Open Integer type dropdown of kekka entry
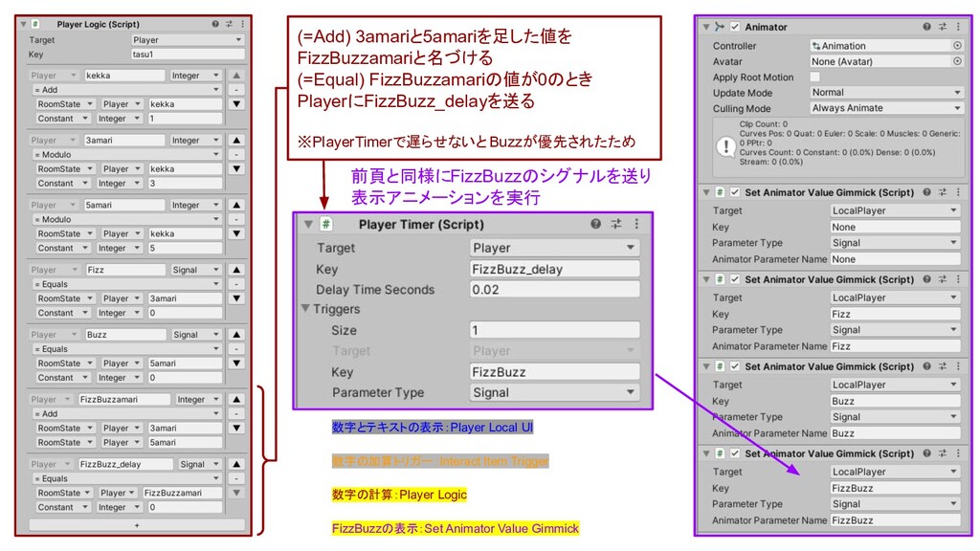The height and width of the screenshot is (551, 980). coord(195,75)
